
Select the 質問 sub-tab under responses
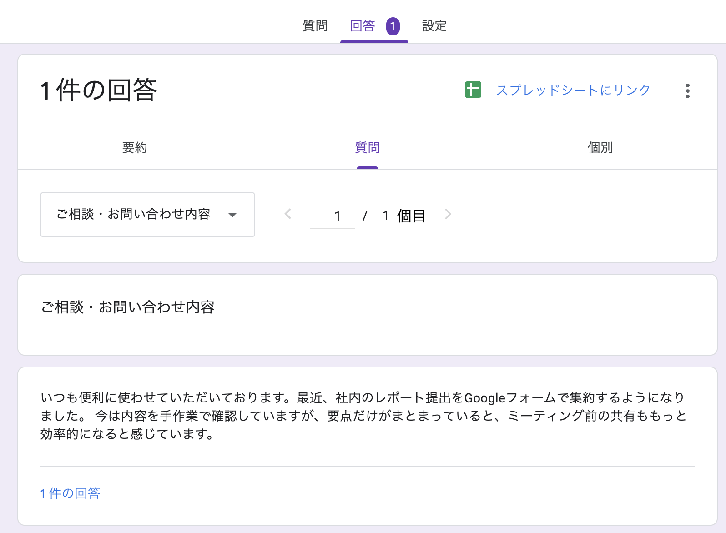point(367,148)
